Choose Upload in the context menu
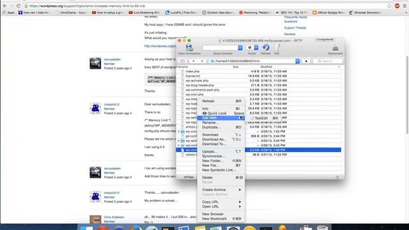 [221, 151]
